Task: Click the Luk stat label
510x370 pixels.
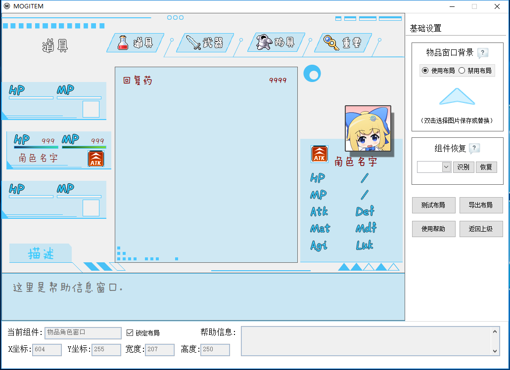Action: (365, 245)
